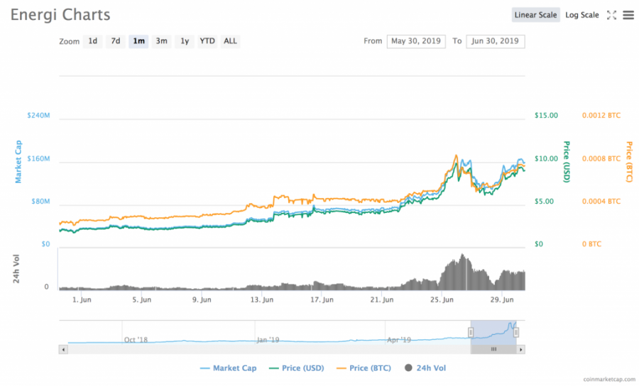The height and width of the screenshot is (386, 639).
Task: Click the highlighted navigator selection window
Action: (x=493, y=333)
